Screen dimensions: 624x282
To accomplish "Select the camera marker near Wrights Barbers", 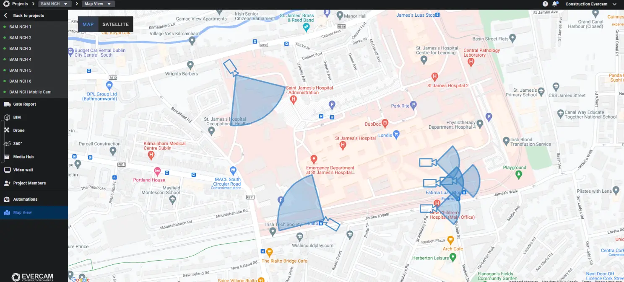I will point(231,67).
